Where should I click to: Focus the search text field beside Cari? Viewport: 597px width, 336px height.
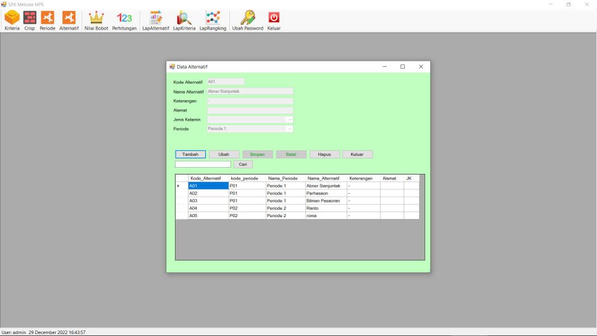tap(203, 165)
